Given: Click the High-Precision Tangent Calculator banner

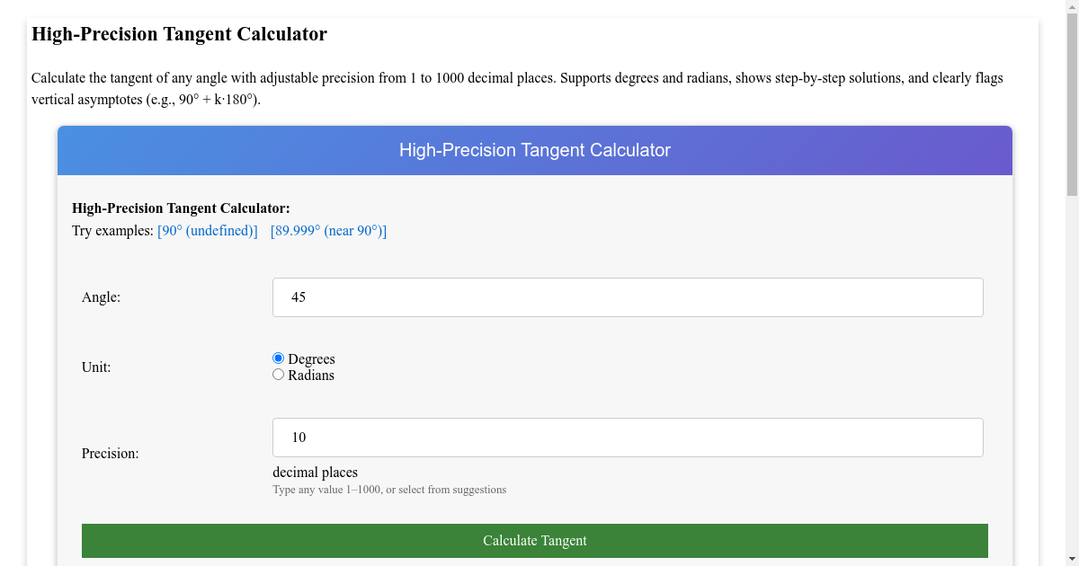Looking at the screenshot, I should (535, 150).
